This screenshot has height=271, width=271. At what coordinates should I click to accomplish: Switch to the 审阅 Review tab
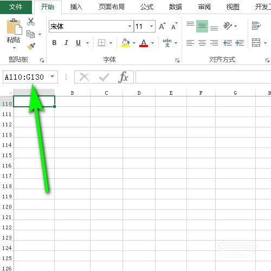coord(204,7)
